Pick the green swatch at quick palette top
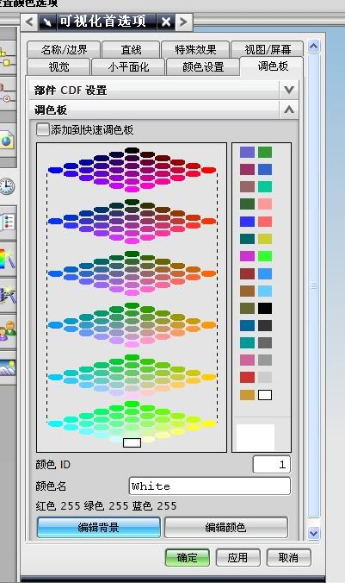The image size is (345, 583). 265,152
